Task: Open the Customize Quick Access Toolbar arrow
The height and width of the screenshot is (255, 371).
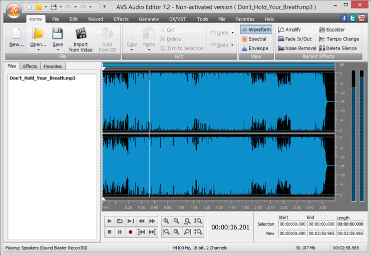Action: [x=104, y=6]
